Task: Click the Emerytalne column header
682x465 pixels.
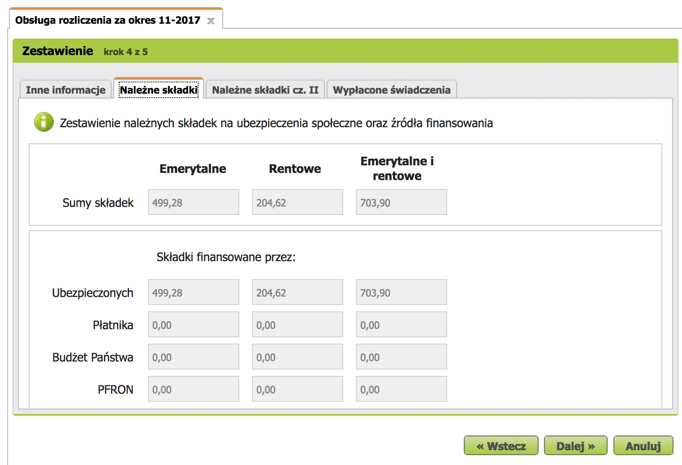Action: click(x=193, y=169)
